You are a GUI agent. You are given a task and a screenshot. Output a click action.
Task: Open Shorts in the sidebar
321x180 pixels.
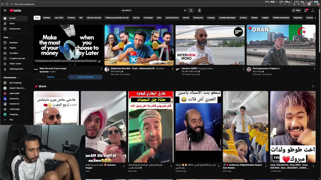click(x=15, y=23)
